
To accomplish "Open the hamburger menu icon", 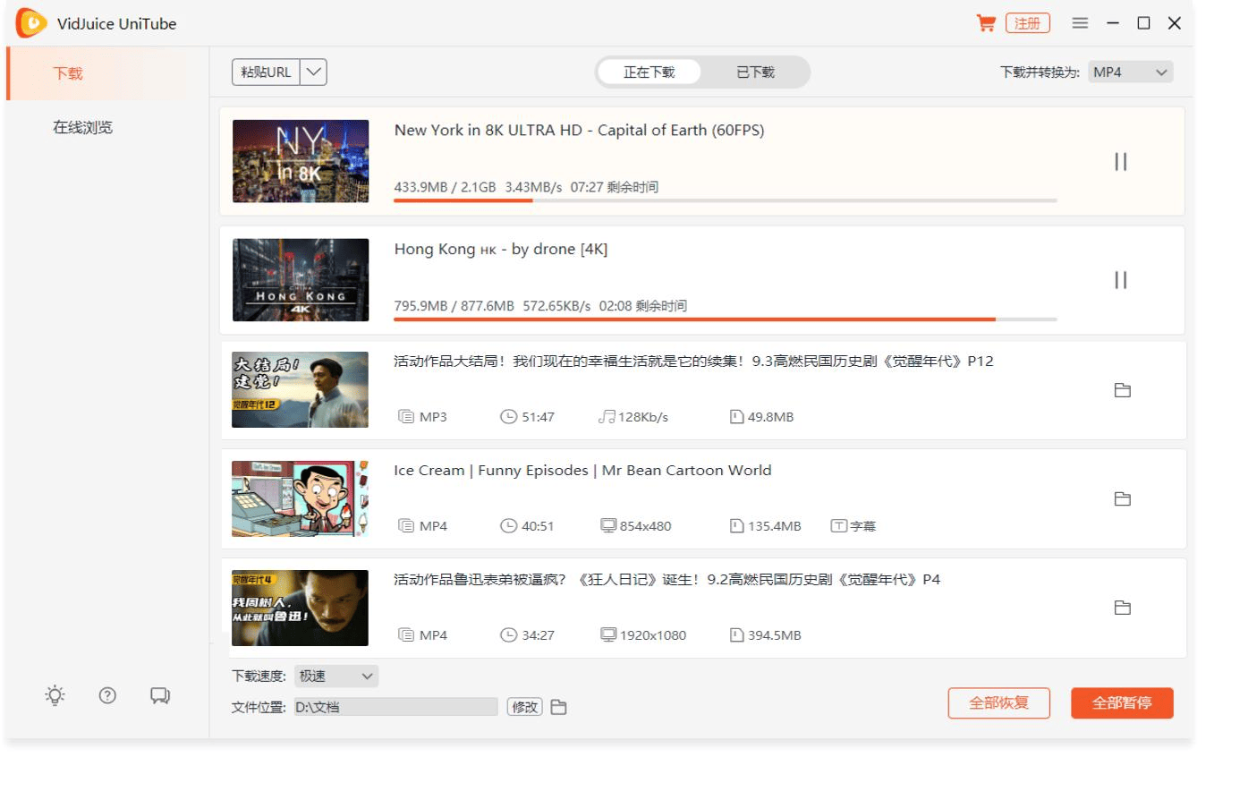I will (1080, 23).
